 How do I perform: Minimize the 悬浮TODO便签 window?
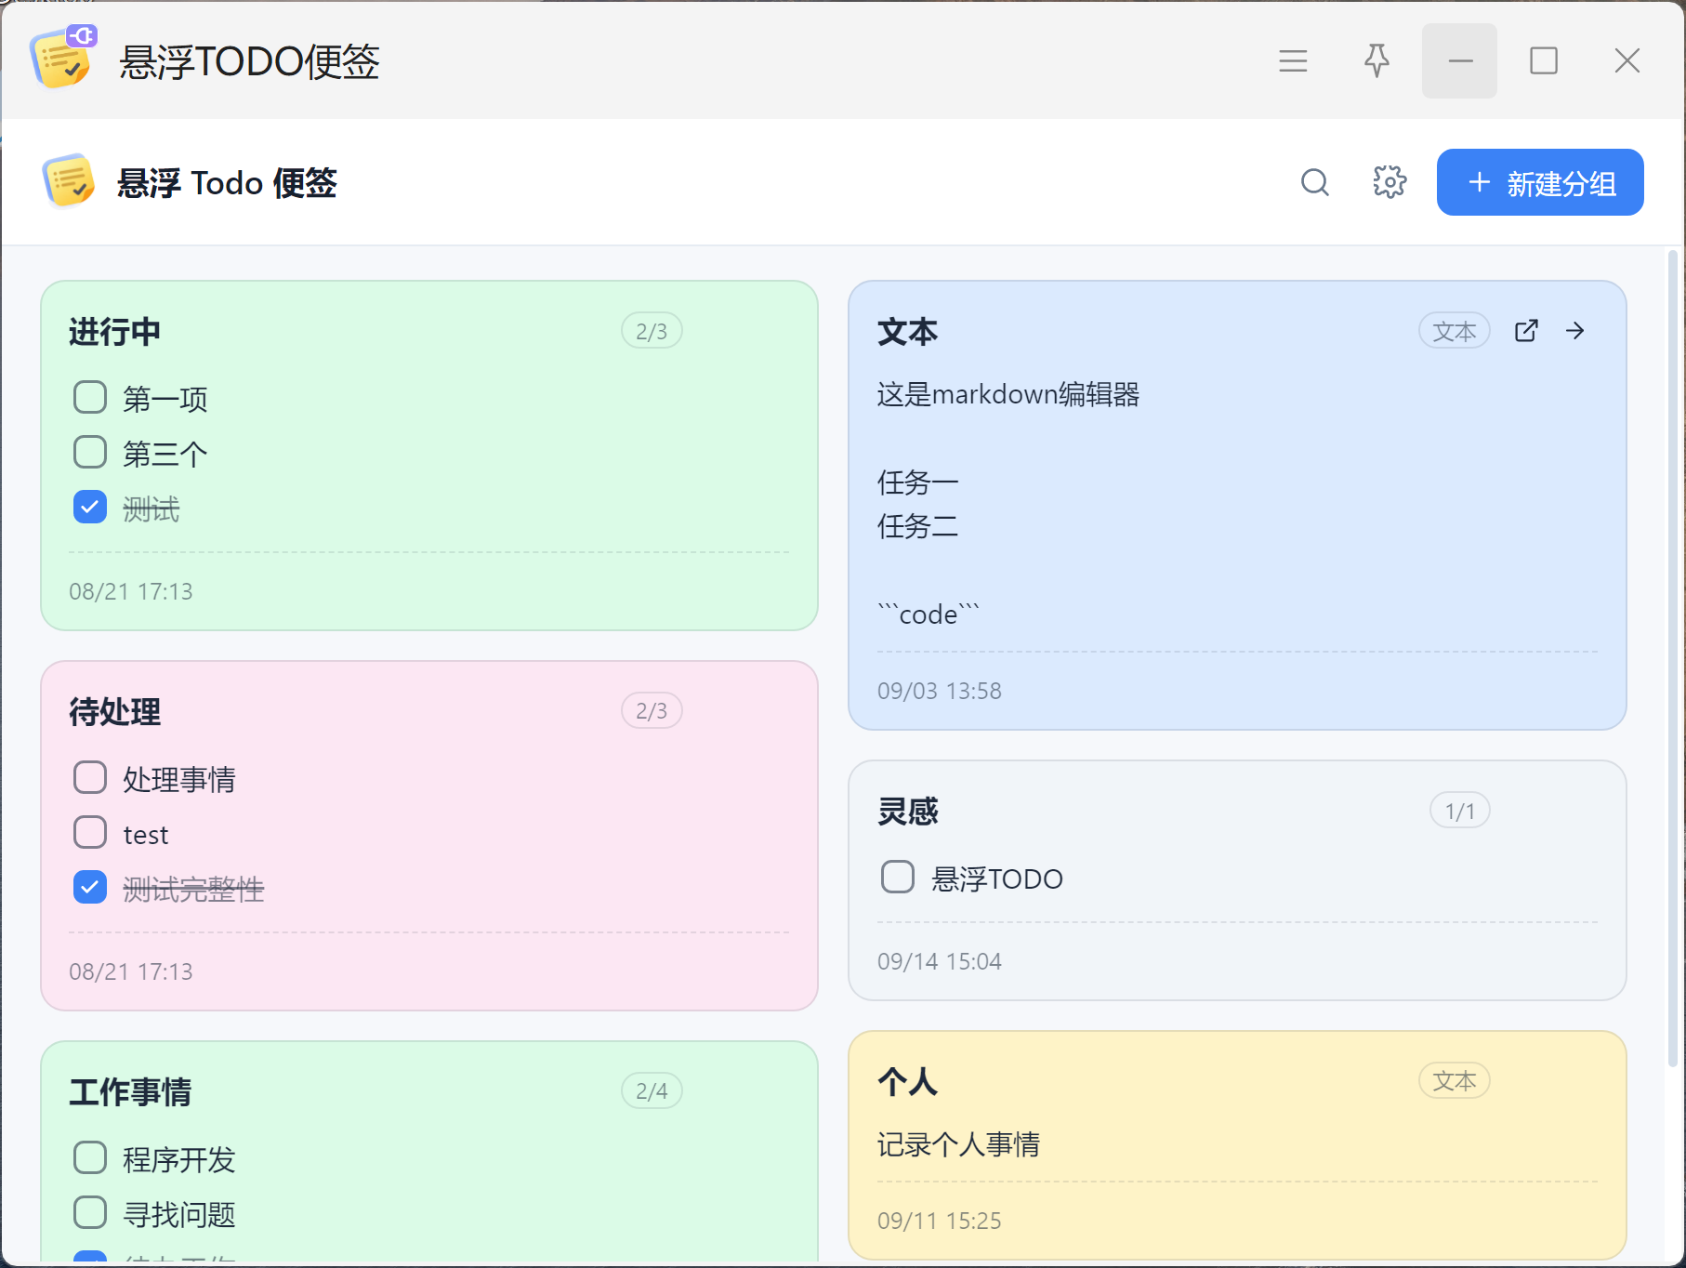pos(1460,61)
